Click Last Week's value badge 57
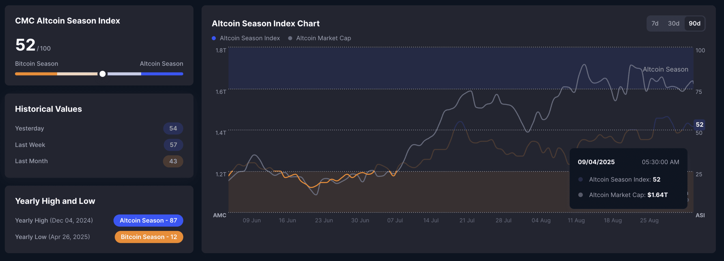724x261 pixels. pyautogui.click(x=173, y=145)
